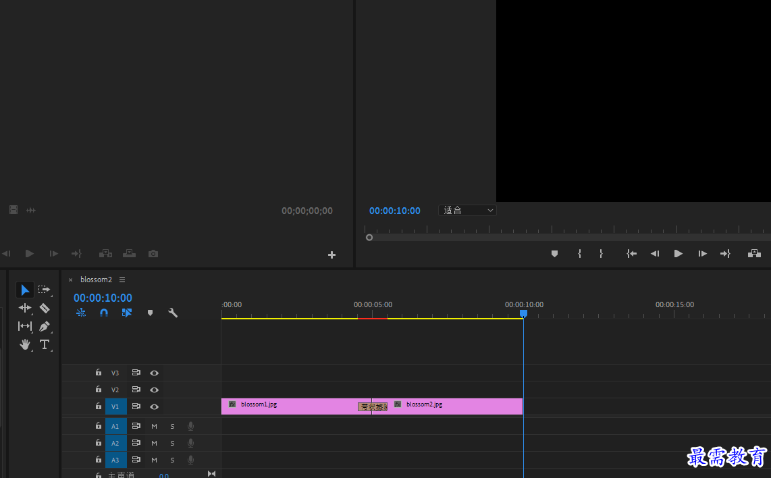The image size is (771, 478).
Task: Enable voice-over record on A3
Action: [x=191, y=460]
